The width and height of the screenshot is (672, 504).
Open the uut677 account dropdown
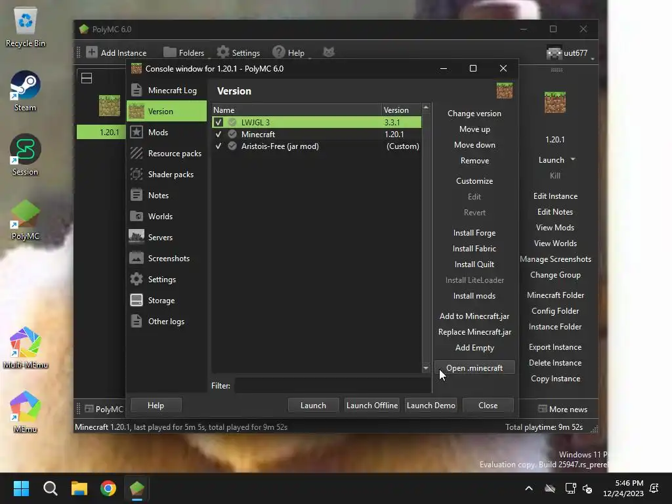click(x=570, y=53)
